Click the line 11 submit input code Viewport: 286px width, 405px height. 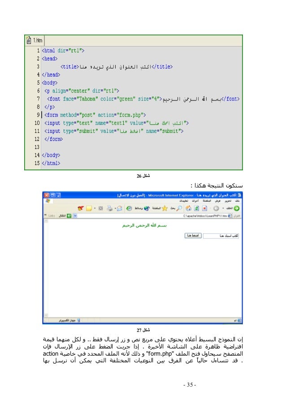pyautogui.click(x=114, y=131)
